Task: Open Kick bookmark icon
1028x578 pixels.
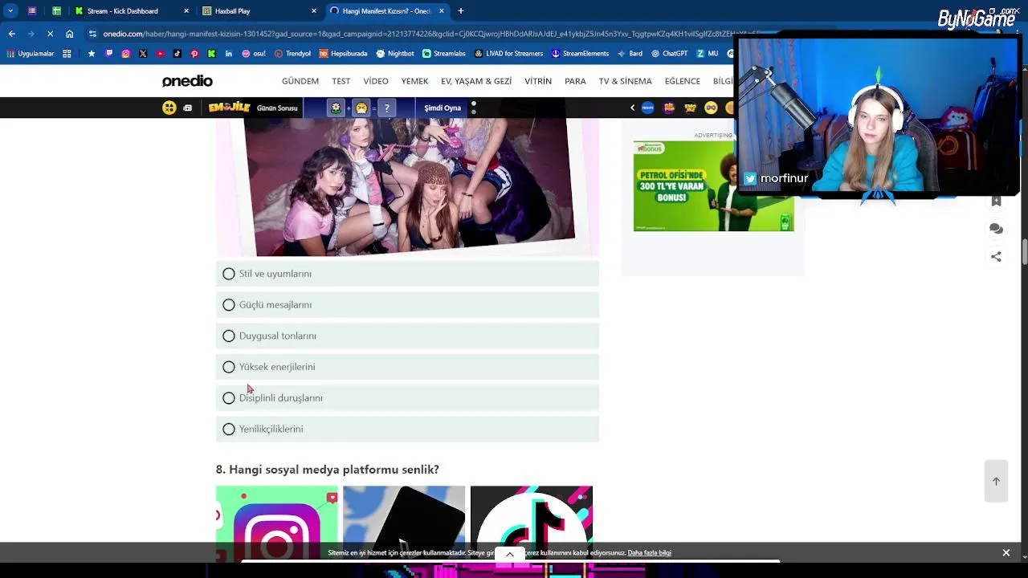Action: pos(211,54)
